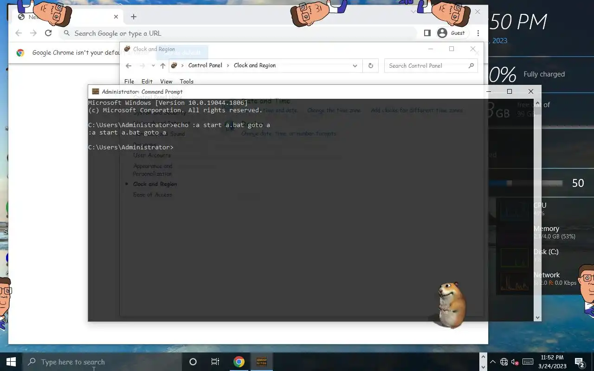This screenshot has width=594, height=371.
Task: Click the Clock and Region breadcrumb
Action: pyautogui.click(x=255, y=65)
